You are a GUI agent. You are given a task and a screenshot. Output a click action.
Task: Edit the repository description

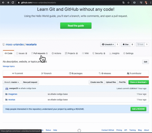(x=145, y=62)
